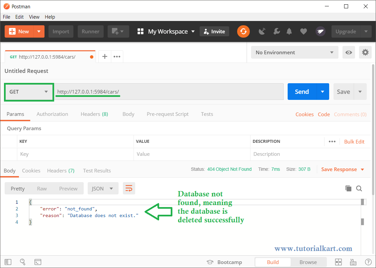Screen dimensions: 376x268
Task: Click the heart icon in the header
Action: tap(303, 31)
